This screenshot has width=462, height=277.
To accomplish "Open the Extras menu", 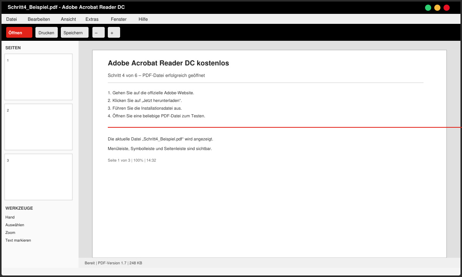I will pyautogui.click(x=92, y=19).
